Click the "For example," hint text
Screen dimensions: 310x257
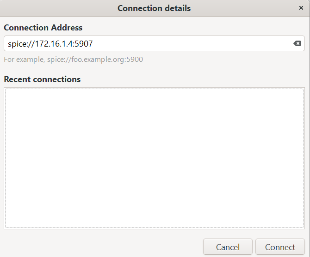point(25,60)
